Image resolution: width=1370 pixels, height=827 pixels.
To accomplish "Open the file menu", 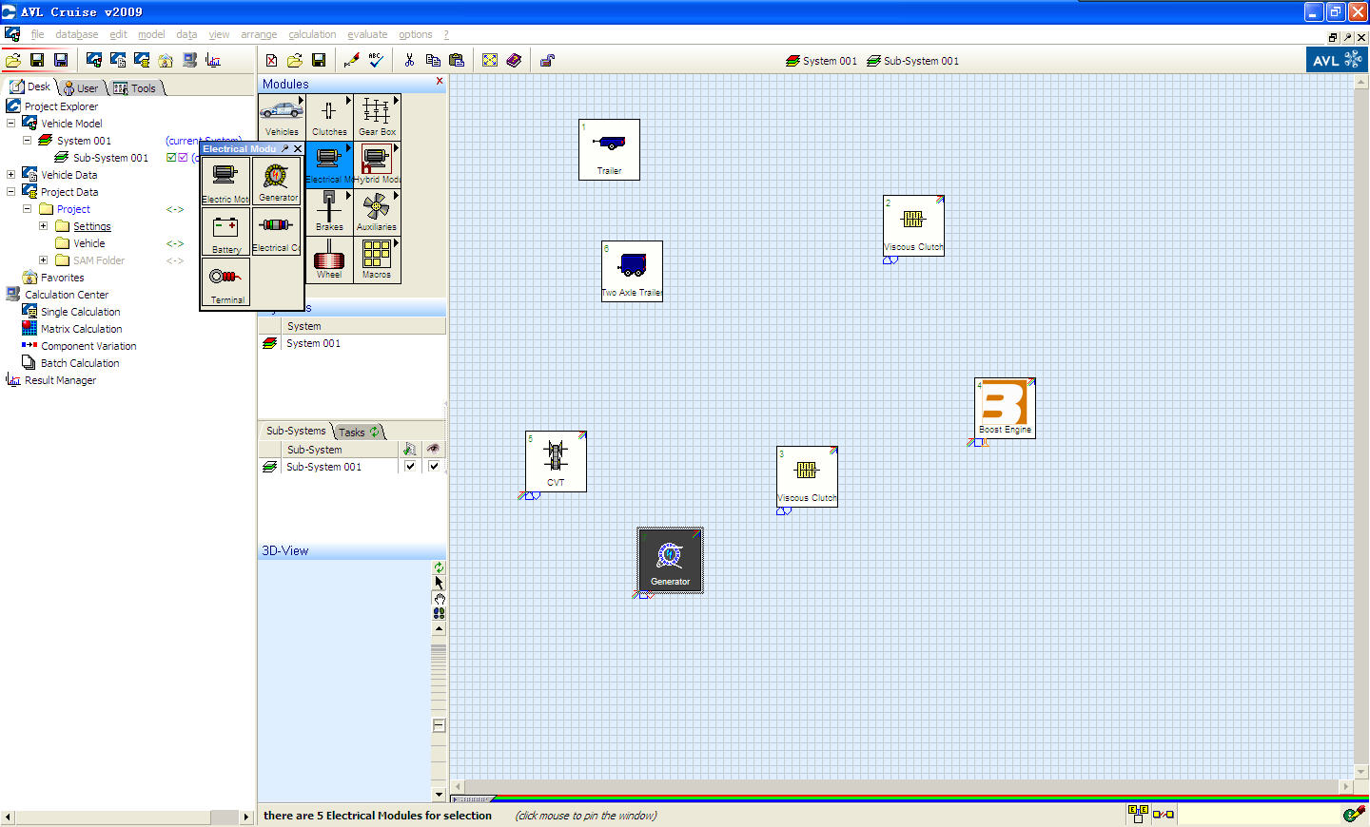I will (37, 34).
